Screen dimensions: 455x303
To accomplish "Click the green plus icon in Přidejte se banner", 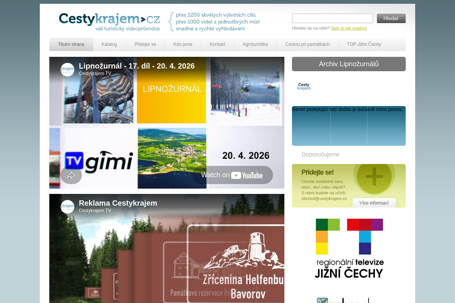I will pyautogui.click(x=374, y=177).
